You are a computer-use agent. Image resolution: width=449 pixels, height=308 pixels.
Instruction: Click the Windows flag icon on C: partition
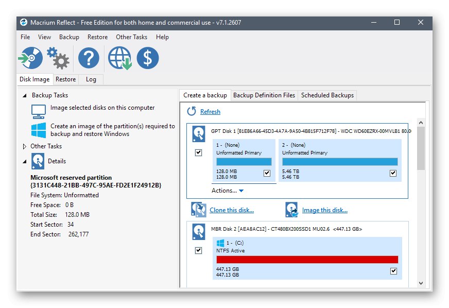click(220, 243)
